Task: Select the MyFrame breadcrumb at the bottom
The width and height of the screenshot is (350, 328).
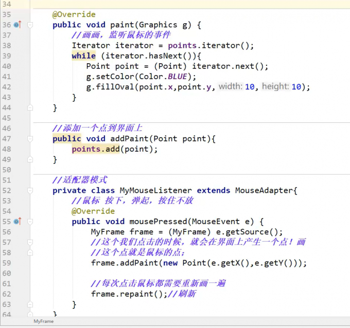Action: pos(43,321)
